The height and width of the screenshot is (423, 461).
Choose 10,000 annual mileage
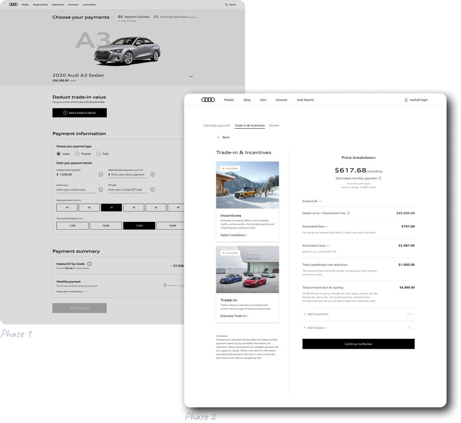tap(106, 226)
